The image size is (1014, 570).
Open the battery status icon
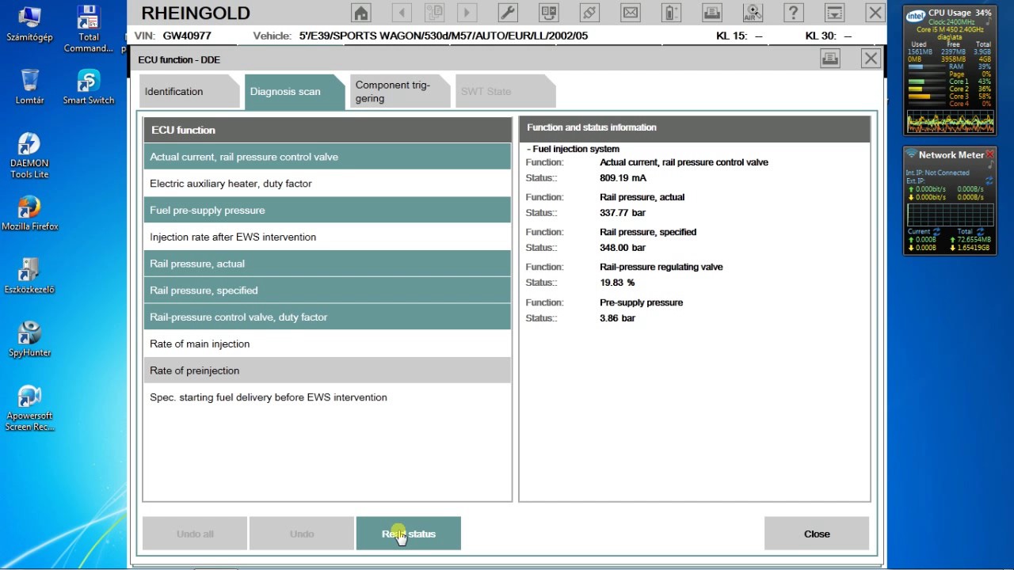[x=671, y=13]
